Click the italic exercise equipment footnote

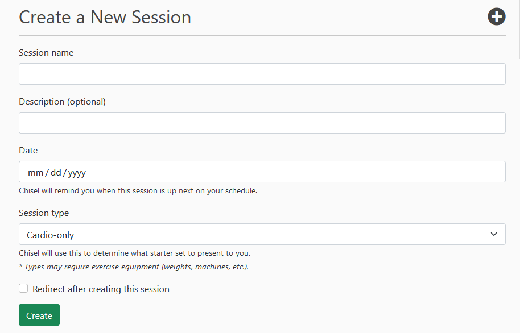click(x=134, y=267)
